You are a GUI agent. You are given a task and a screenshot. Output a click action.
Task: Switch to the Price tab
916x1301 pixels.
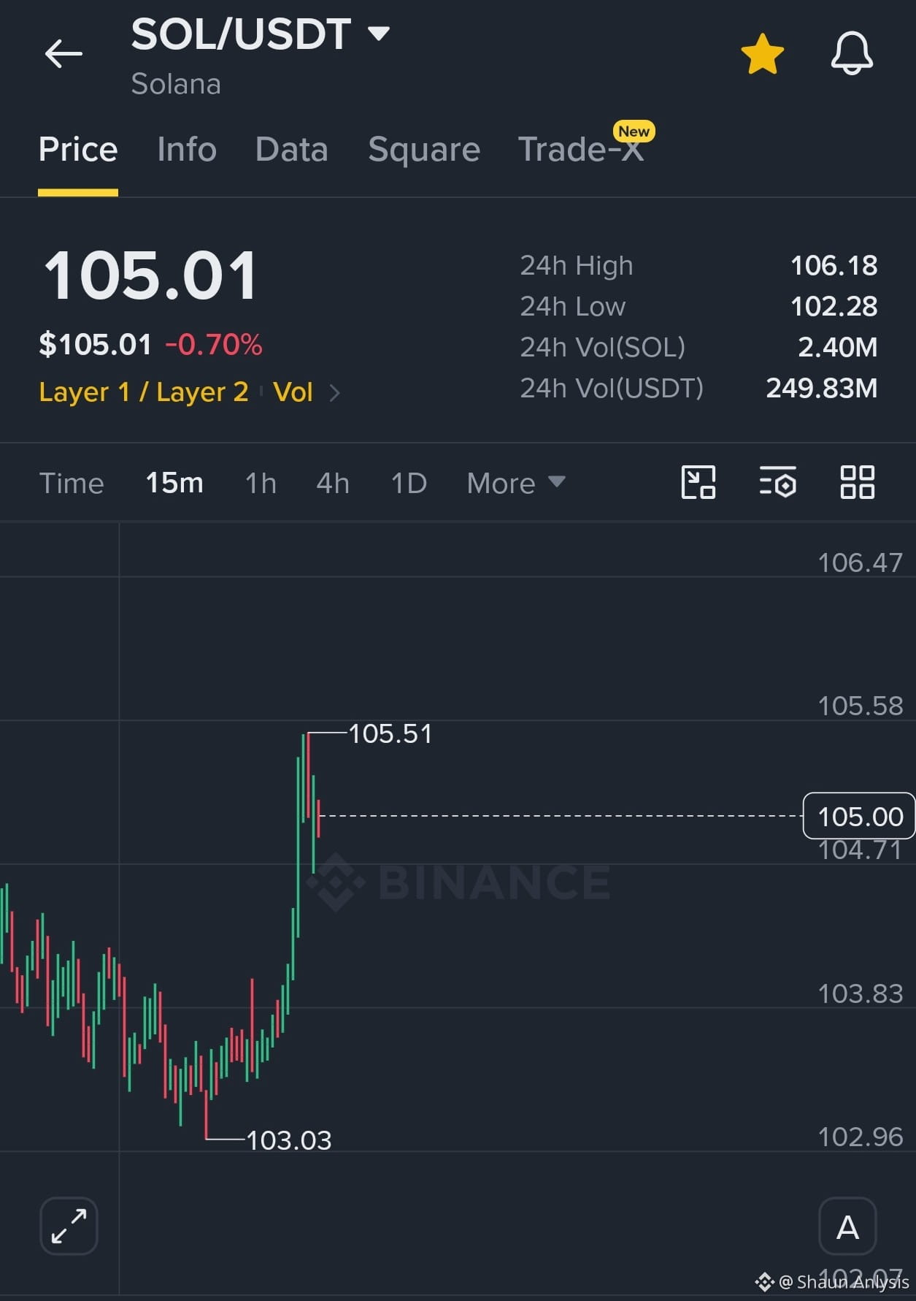coord(78,150)
